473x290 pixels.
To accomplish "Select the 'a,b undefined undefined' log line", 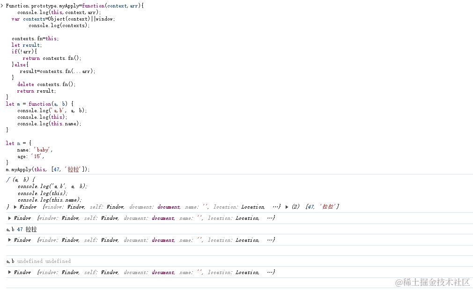I will tap(38, 261).
